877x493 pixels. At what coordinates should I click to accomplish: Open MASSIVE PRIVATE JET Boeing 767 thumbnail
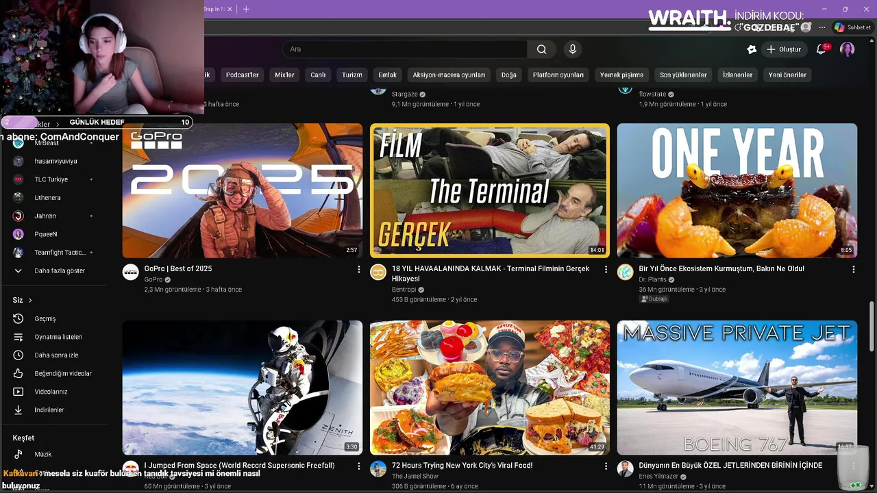(737, 388)
